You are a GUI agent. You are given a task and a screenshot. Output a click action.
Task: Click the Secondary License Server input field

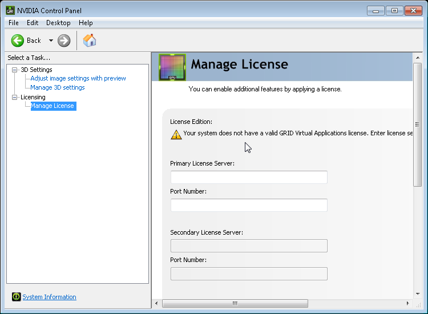click(x=249, y=245)
